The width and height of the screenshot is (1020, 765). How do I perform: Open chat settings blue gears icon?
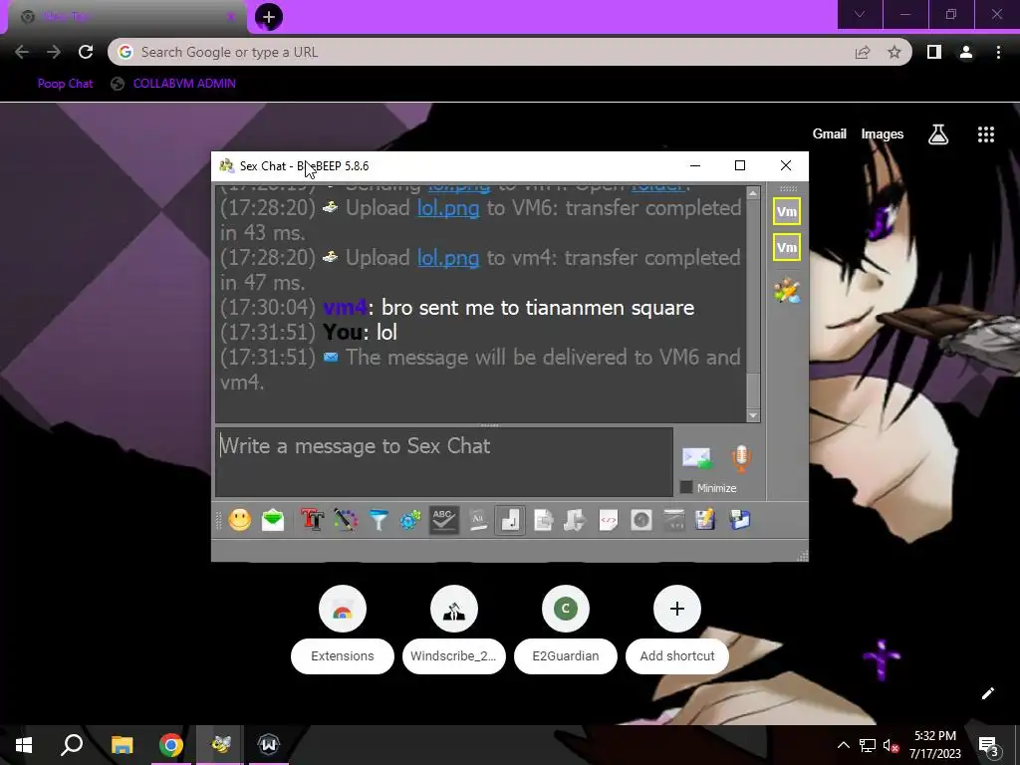pyautogui.click(x=410, y=520)
